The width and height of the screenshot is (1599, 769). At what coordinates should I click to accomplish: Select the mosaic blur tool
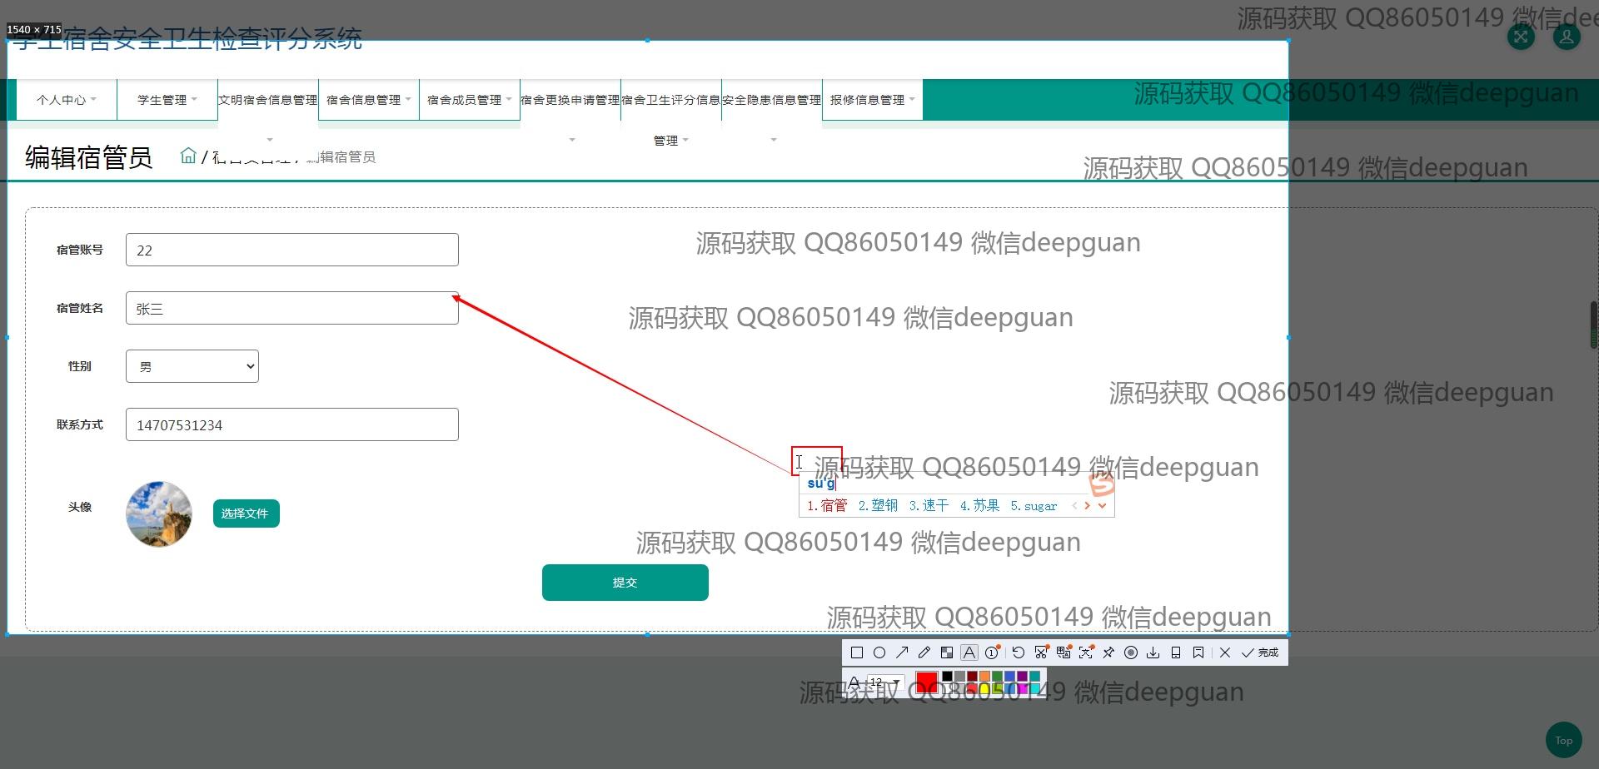[947, 652]
